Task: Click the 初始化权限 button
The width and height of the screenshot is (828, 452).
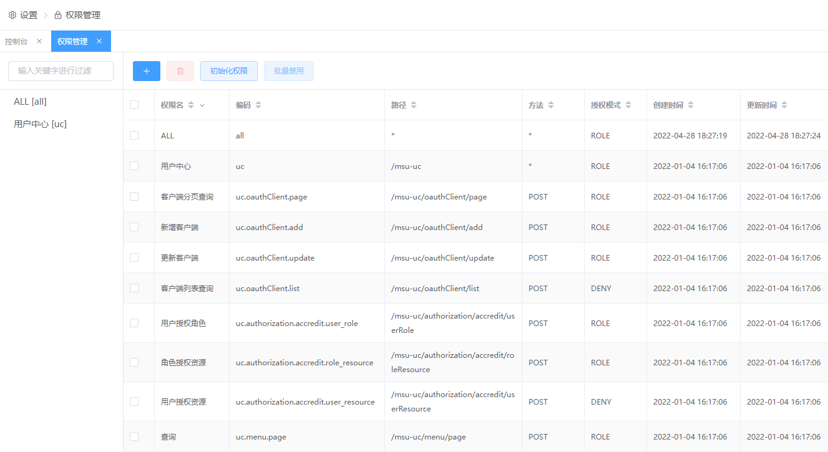Action: tap(229, 71)
